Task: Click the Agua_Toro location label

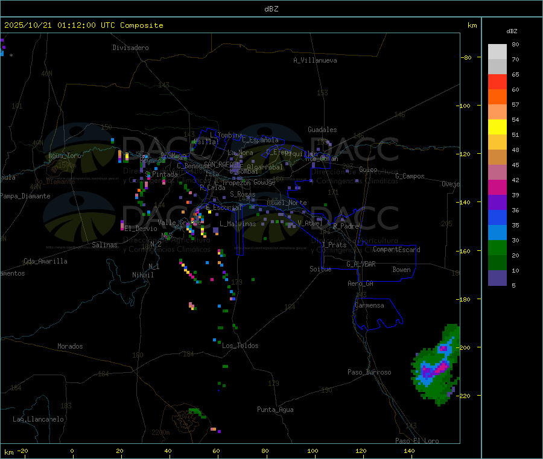Action: 65,156
